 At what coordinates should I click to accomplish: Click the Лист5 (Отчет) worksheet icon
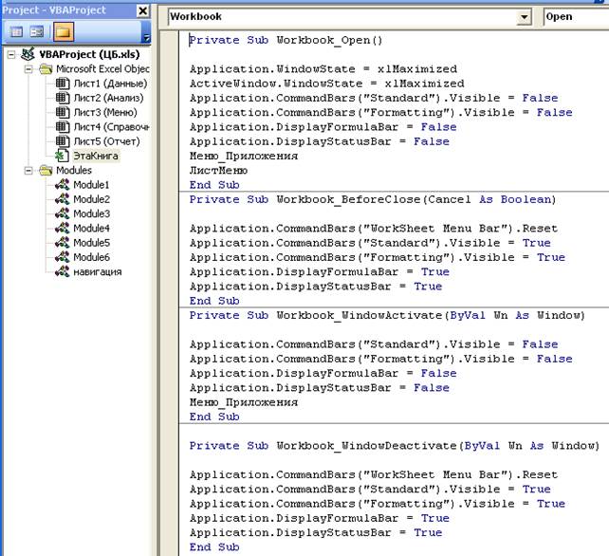[63, 141]
